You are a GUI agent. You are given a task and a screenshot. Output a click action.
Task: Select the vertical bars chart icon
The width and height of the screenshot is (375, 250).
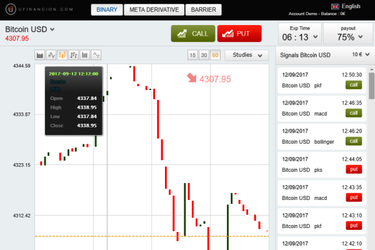(84, 55)
